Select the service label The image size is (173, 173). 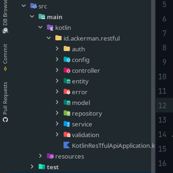82,124
